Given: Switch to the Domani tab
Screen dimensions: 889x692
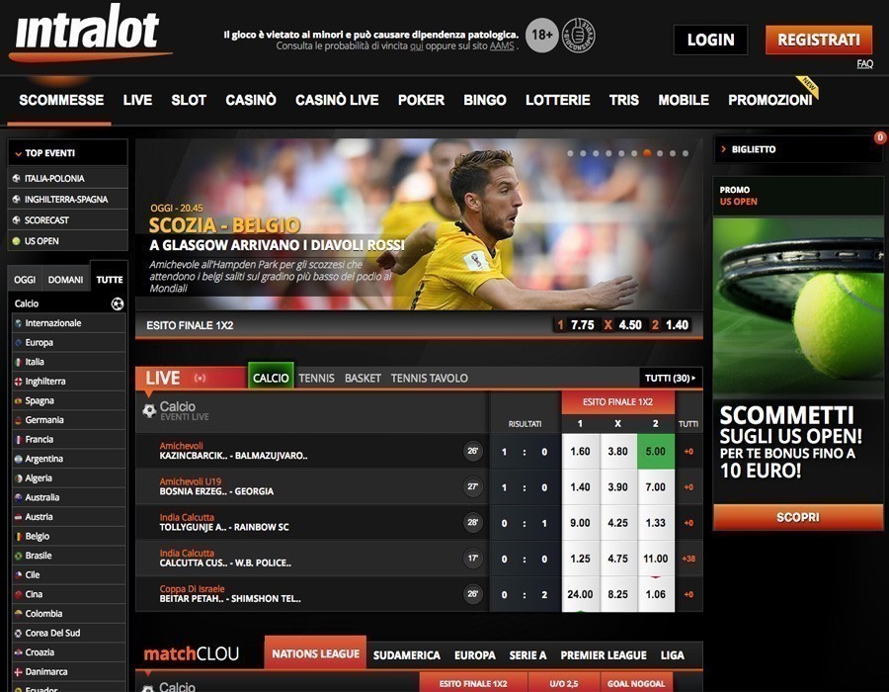Looking at the screenshot, I should click(66, 280).
